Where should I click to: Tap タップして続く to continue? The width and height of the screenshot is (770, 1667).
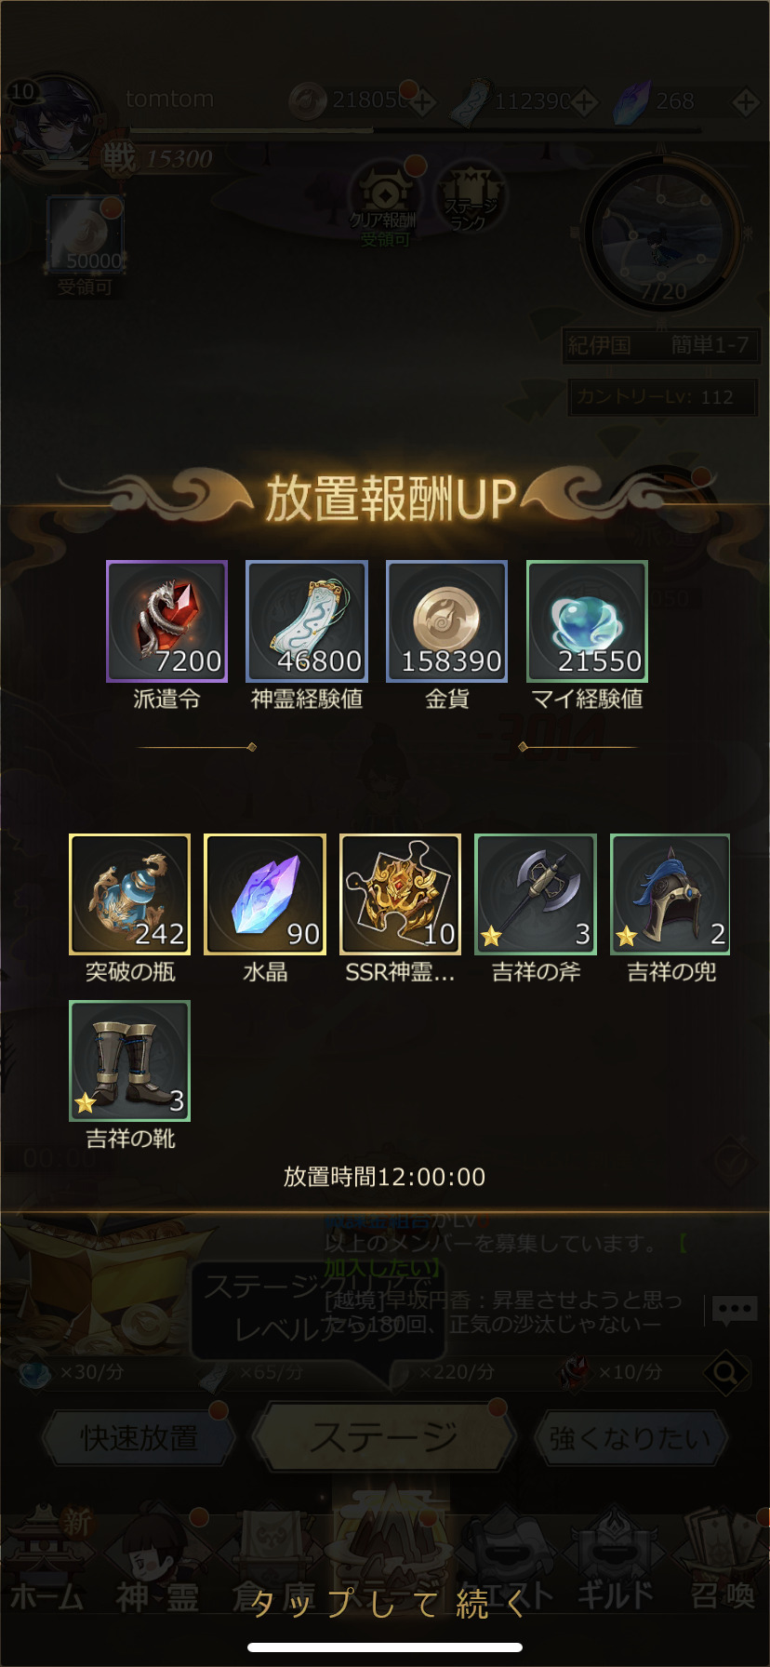coord(385,1604)
